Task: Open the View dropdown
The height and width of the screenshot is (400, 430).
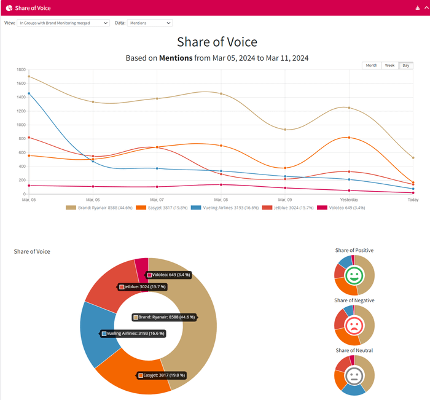Action: point(63,23)
